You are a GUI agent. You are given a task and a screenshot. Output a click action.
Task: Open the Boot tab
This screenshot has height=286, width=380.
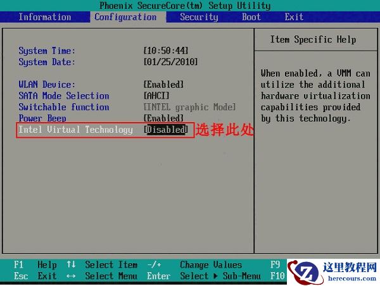(251, 17)
